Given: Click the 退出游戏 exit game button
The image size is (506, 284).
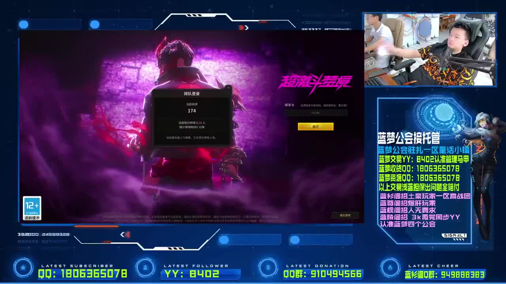Looking at the screenshot, I should pyautogui.click(x=345, y=215).
